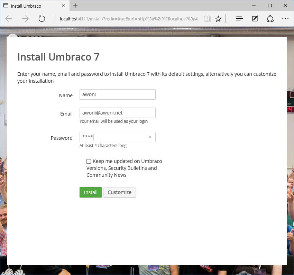
Task: Close the browser window
Action: 286,6
